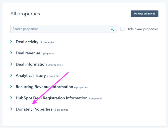
Task: Open the Analytics history group label
Action: pos(31,76)
